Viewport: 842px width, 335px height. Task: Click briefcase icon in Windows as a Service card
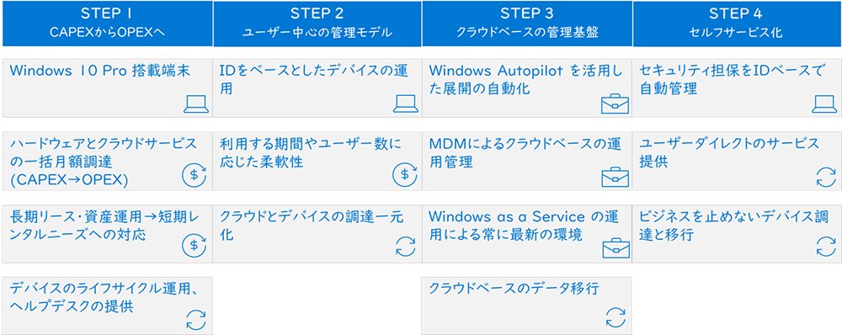click(x=616, y=248)
